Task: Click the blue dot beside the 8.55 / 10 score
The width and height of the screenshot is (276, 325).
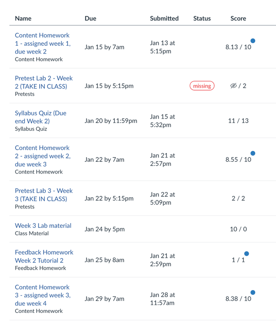Action: 253,153
